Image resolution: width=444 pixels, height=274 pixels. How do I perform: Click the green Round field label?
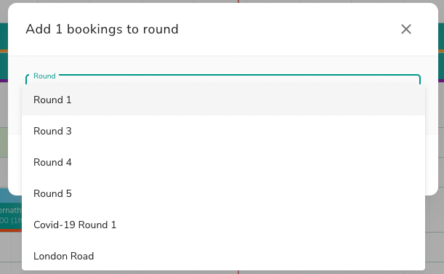tap(44, 76)
